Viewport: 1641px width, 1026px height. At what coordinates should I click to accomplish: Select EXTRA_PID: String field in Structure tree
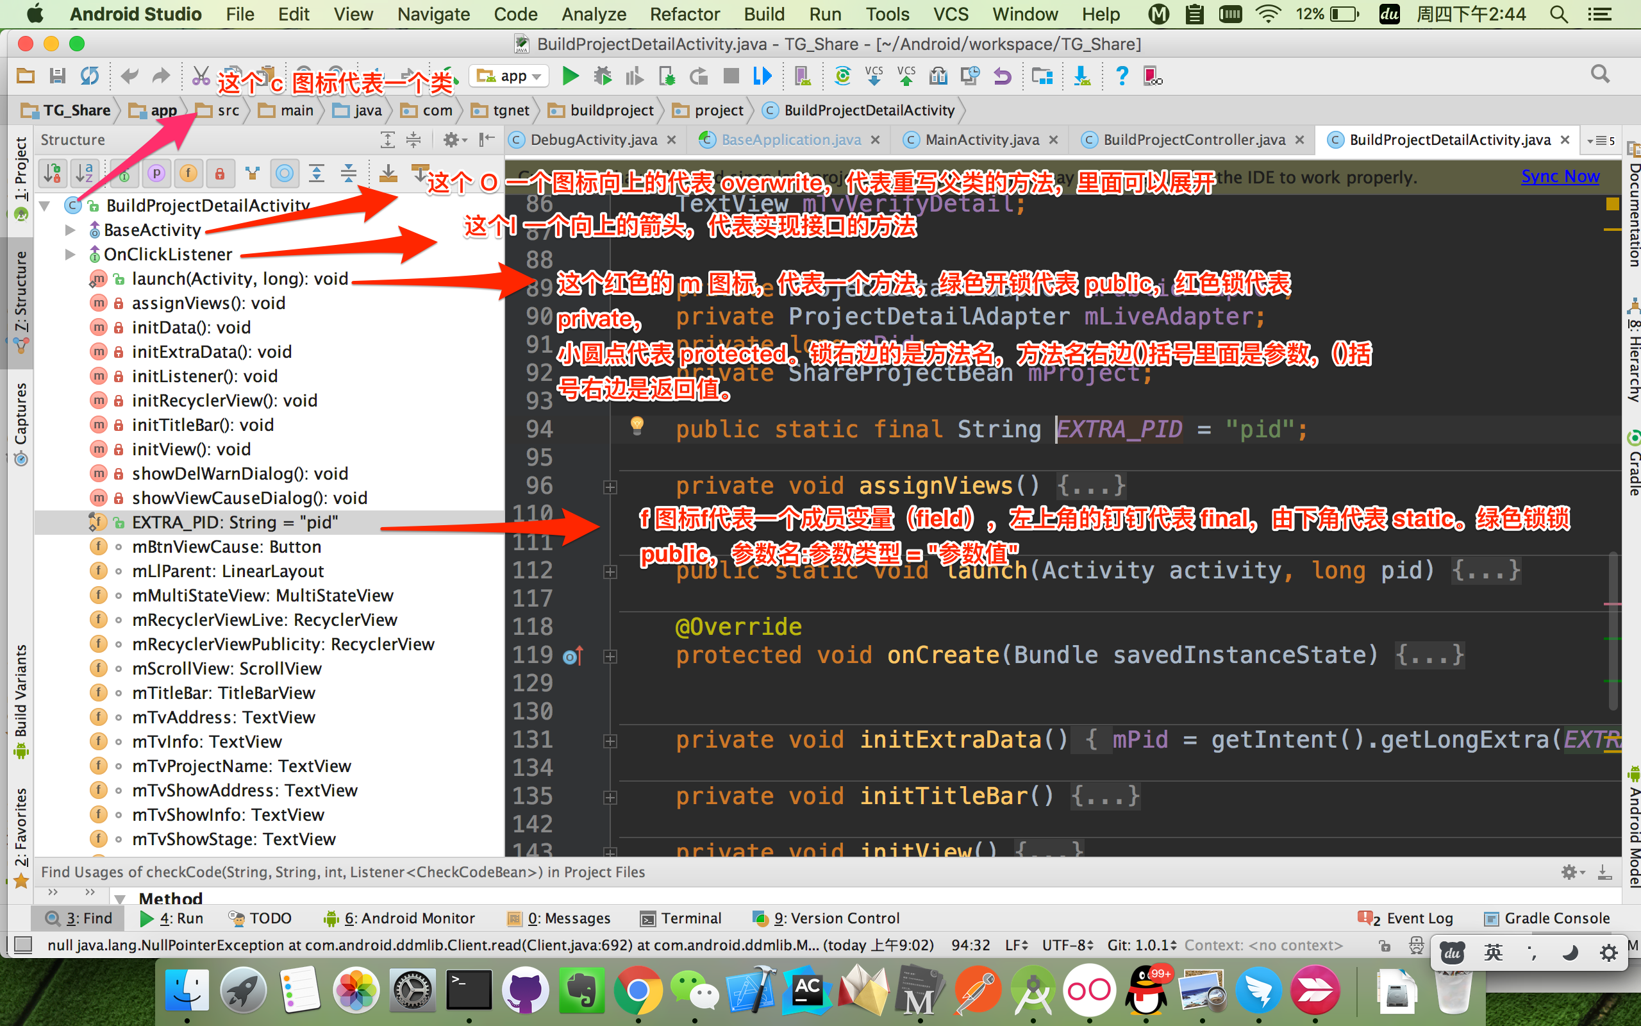tap(270, 522)
